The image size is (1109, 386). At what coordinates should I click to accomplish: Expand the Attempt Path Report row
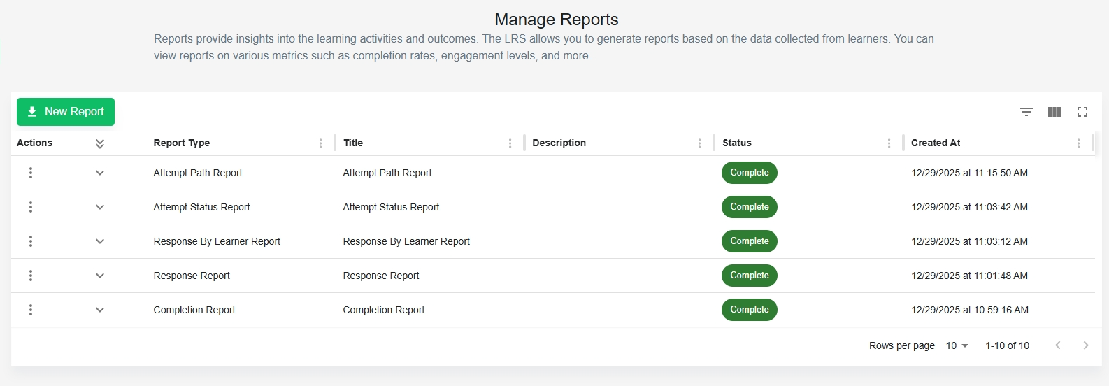click(100, 173)
